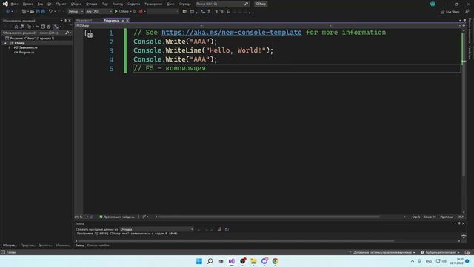
Task: Click Show All Files icon in Solution Explorer
Action: [x=49, y=27]
